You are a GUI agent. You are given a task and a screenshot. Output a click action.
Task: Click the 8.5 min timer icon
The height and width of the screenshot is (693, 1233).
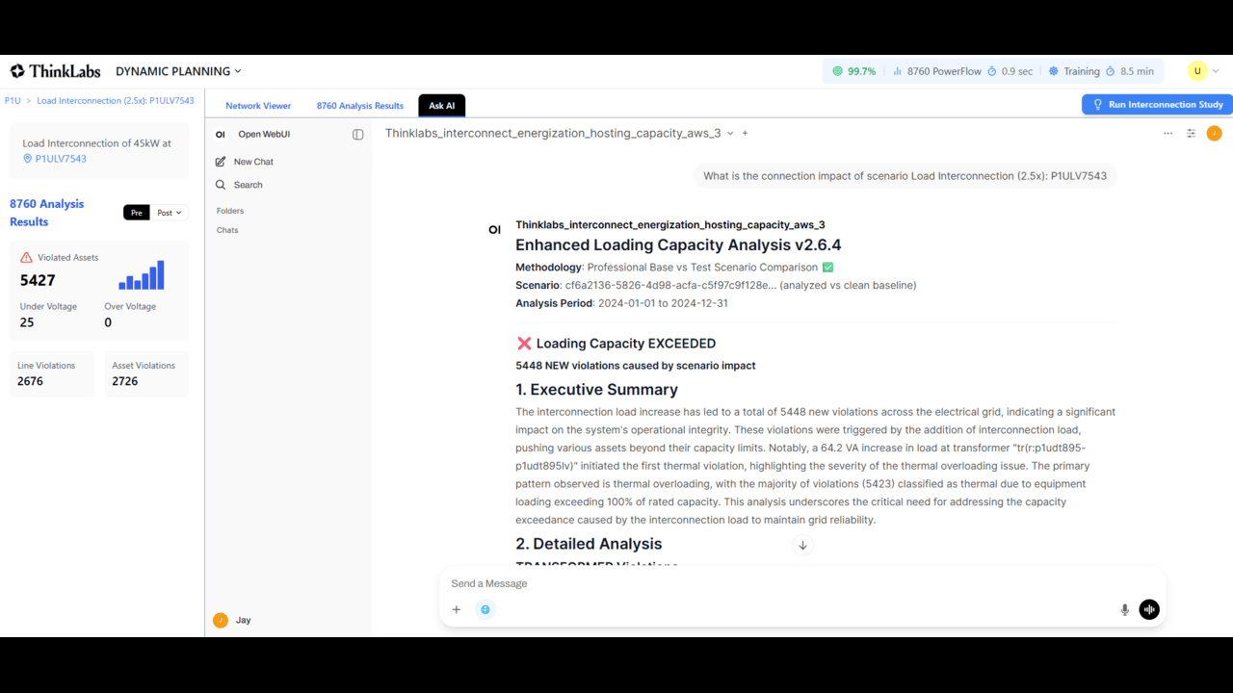coord(1110,71)
